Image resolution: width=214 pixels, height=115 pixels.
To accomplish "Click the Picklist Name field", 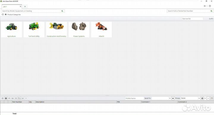I will pyautogui.click(x=134, y=98).
